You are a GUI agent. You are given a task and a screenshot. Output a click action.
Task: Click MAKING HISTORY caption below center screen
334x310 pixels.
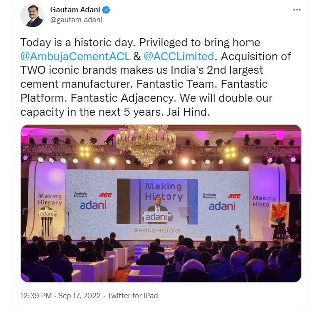pyautogui.click(x=157, y=230)
